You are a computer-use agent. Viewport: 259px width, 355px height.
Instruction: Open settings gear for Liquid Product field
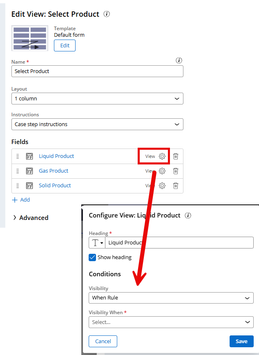[162, 156]
